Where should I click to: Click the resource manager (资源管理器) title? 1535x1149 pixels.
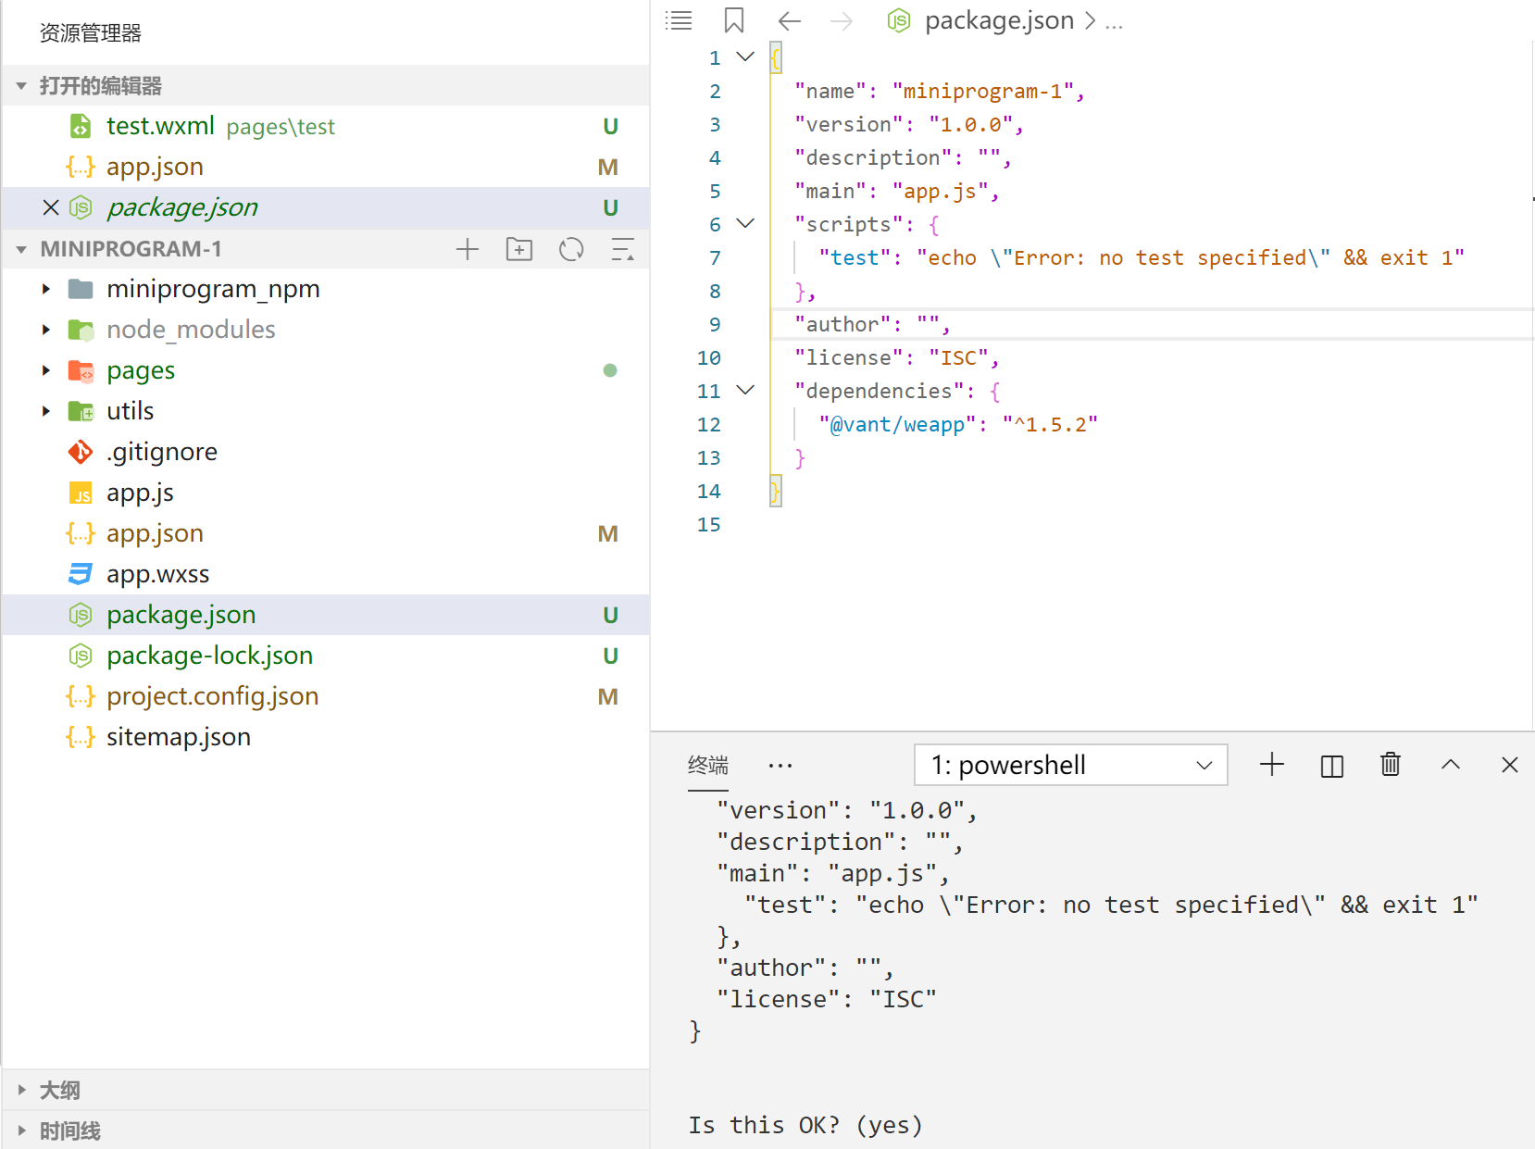point(91,33)
